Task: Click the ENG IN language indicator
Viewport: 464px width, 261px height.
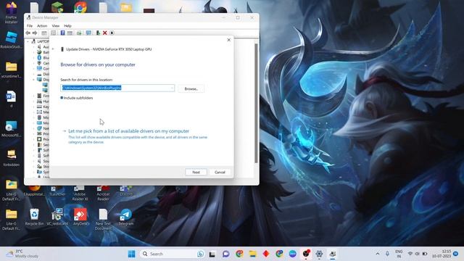Action: [x=399, y=254]
